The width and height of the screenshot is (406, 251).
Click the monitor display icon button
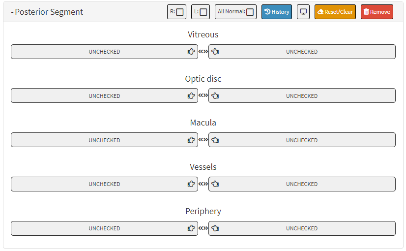[x=303, y=12]
